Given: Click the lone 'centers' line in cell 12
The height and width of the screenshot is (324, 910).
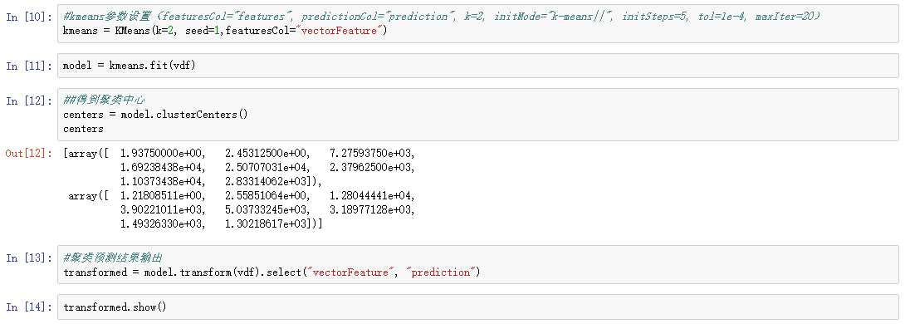Looking at the screenshot, I should [x=83, y=129].
